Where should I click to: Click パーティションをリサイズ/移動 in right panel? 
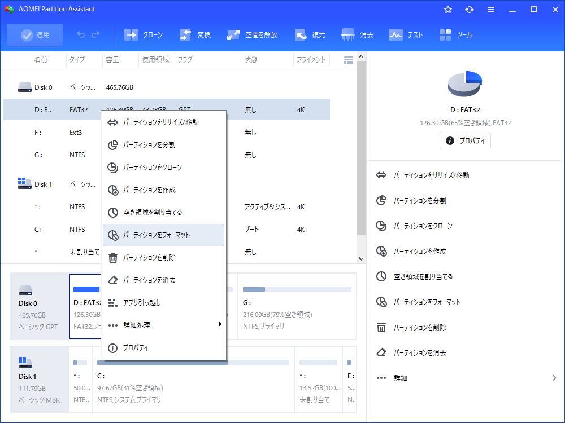pos(422,175)
